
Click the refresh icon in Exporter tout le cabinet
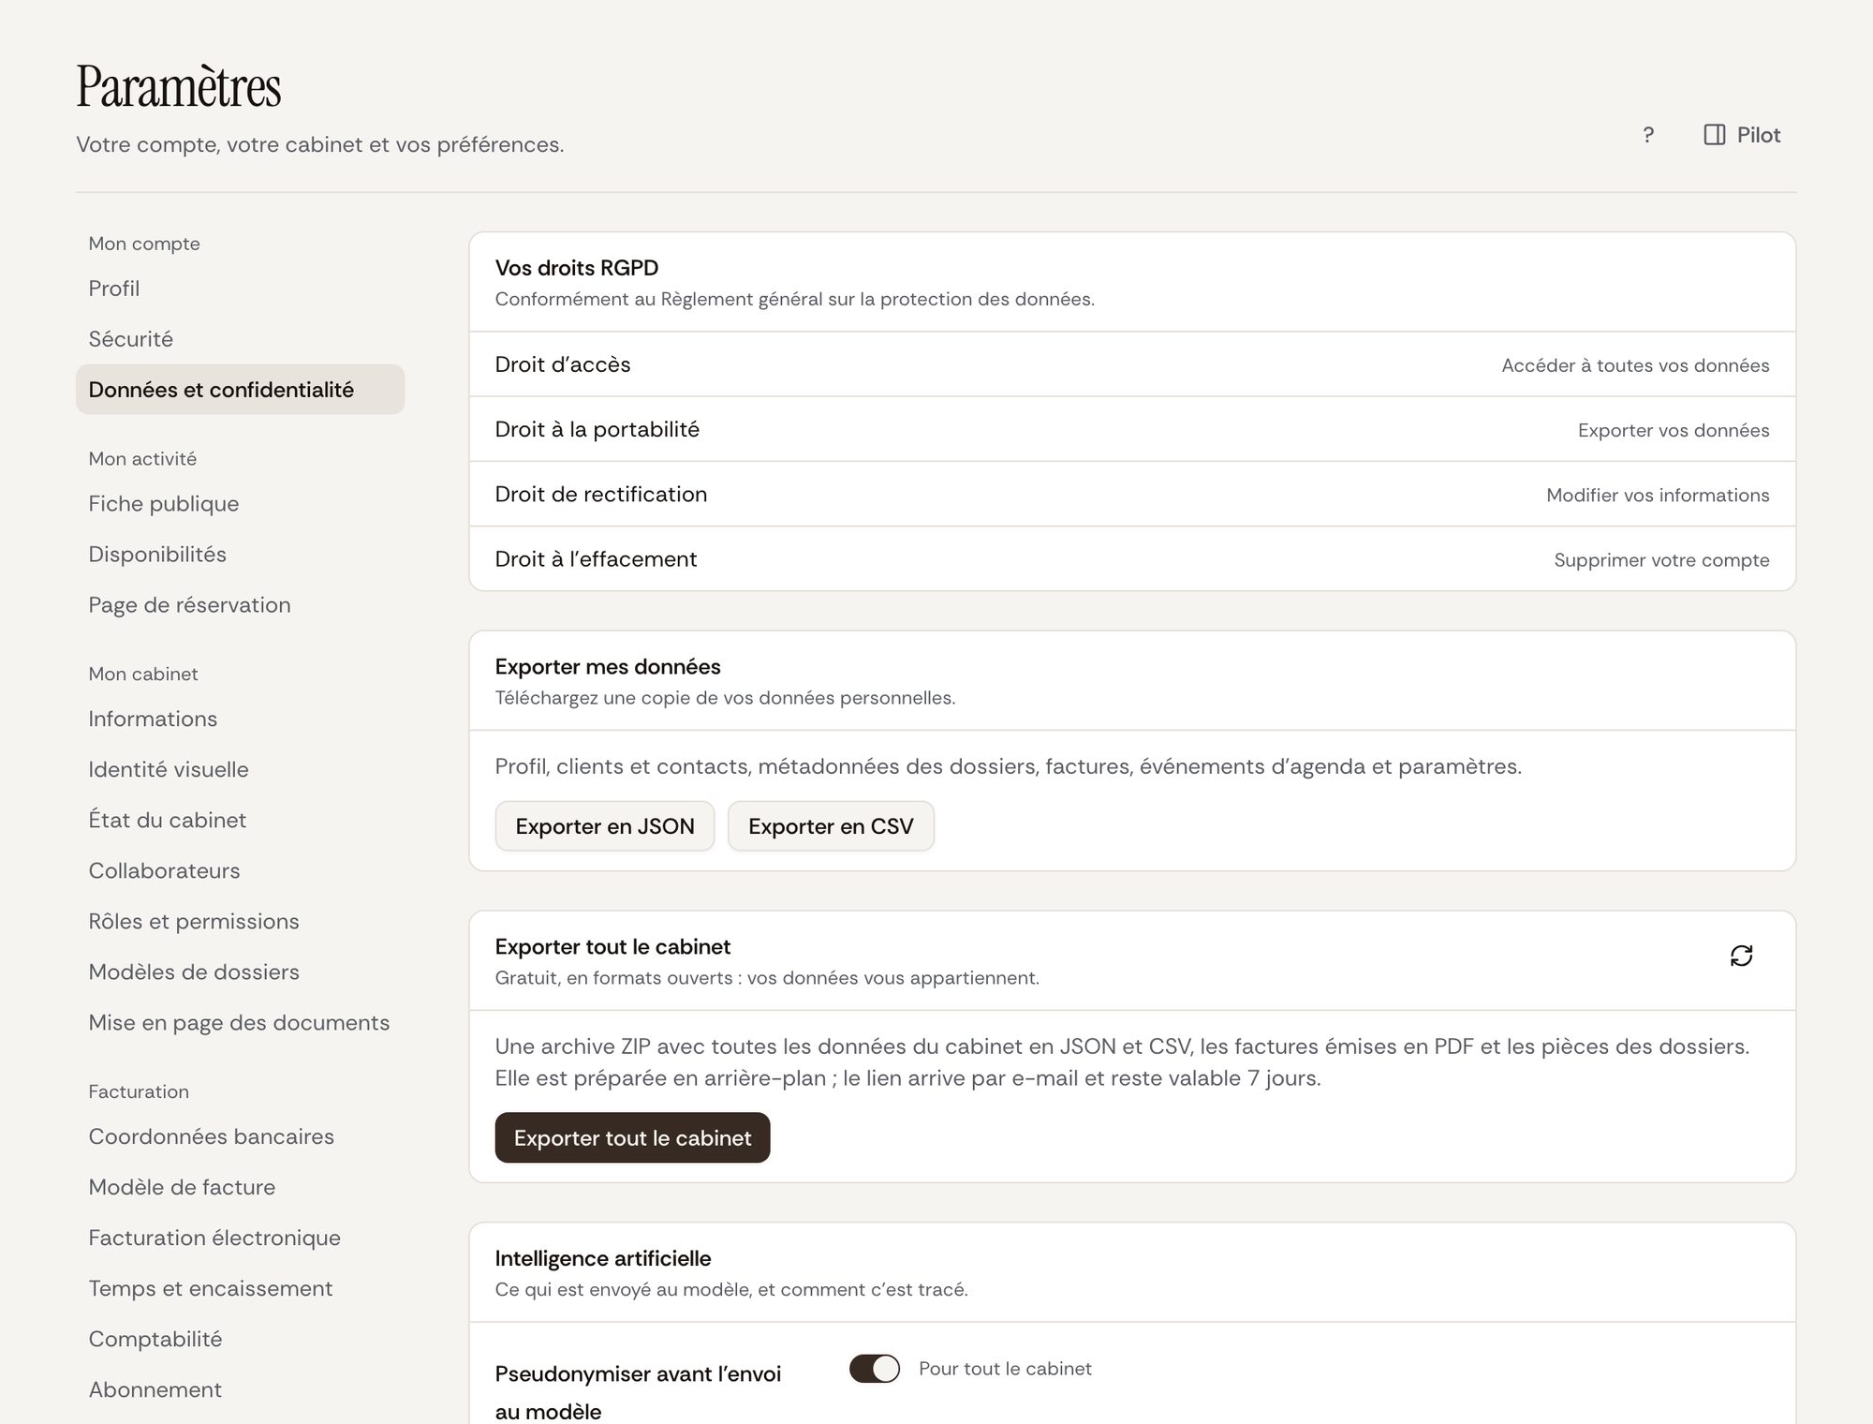pos(1741,956)
